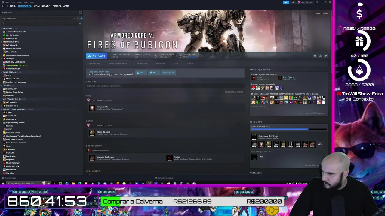Click Placid Plastic Duck Simulator icon
385x216 pixels.
(4, 55)
